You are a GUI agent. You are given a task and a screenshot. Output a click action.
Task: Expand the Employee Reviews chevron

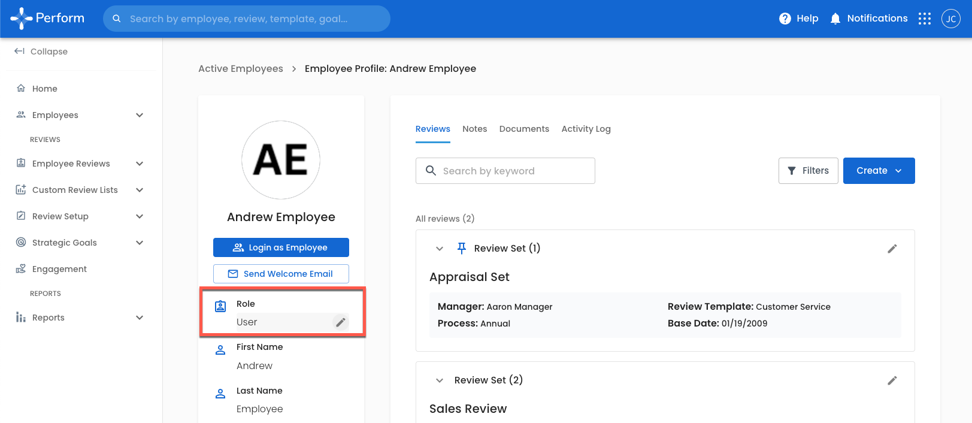point(140,164)
